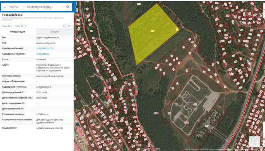Collapse the side panel with left arrow
This screenshot has height=151, width=265.
pos(75,7)
